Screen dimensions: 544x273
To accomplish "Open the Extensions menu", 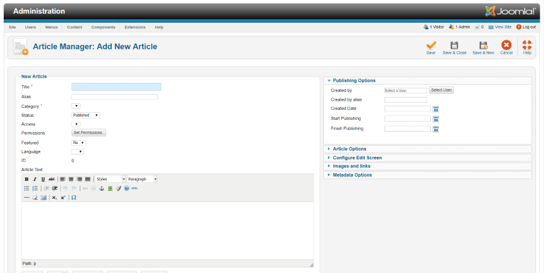I will pos(135,27).
